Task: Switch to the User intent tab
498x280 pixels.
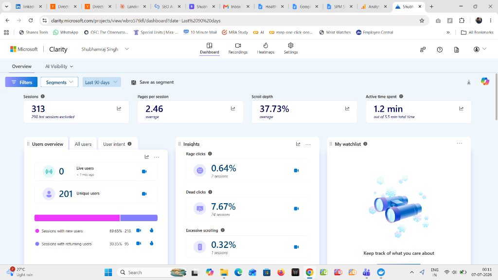Action: (x=117, y=144)
